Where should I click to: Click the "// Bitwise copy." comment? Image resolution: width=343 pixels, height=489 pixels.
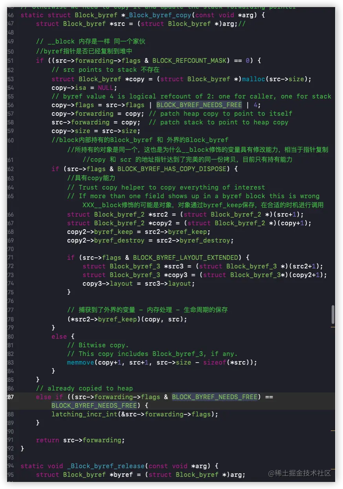coord(98,345)
